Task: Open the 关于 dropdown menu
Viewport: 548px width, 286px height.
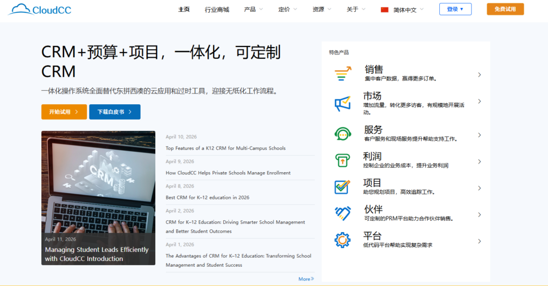Action: coord(356,10)
